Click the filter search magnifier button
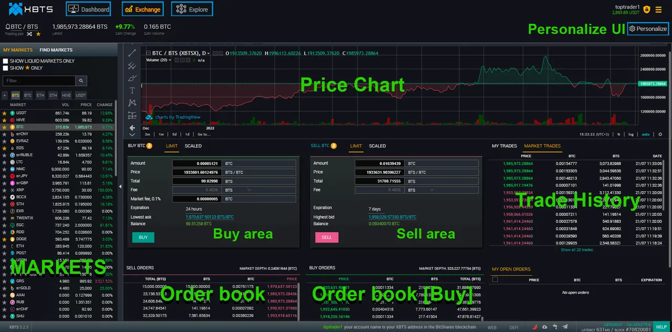Viewport: 672px width, 332px height. 81,81
